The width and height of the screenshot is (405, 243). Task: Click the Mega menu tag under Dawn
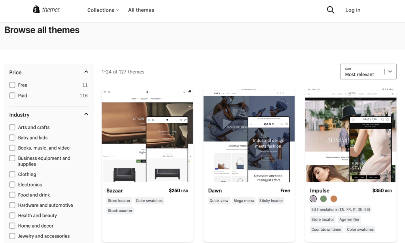244,200
